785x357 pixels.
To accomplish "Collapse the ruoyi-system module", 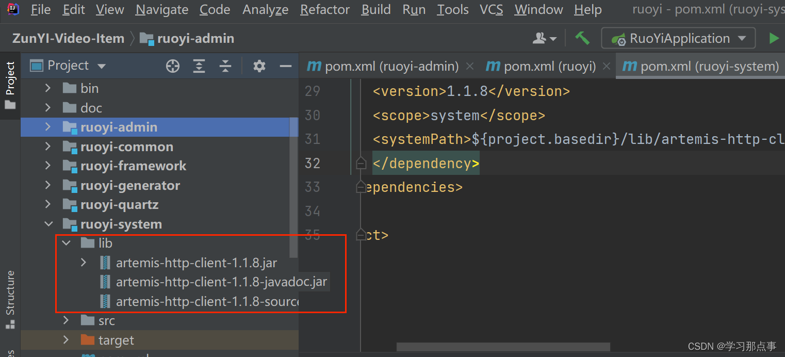I will point(48,224).
